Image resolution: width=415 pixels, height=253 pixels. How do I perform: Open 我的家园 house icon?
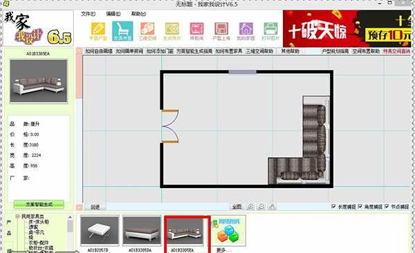(246, 31)
